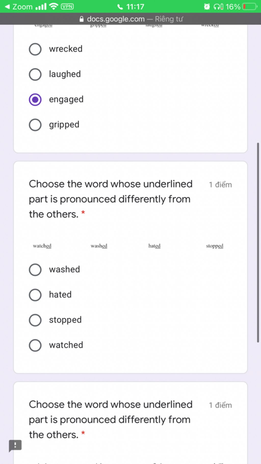
Task: Select the "gripped" radio option
Action: click(x=35, y=125)
